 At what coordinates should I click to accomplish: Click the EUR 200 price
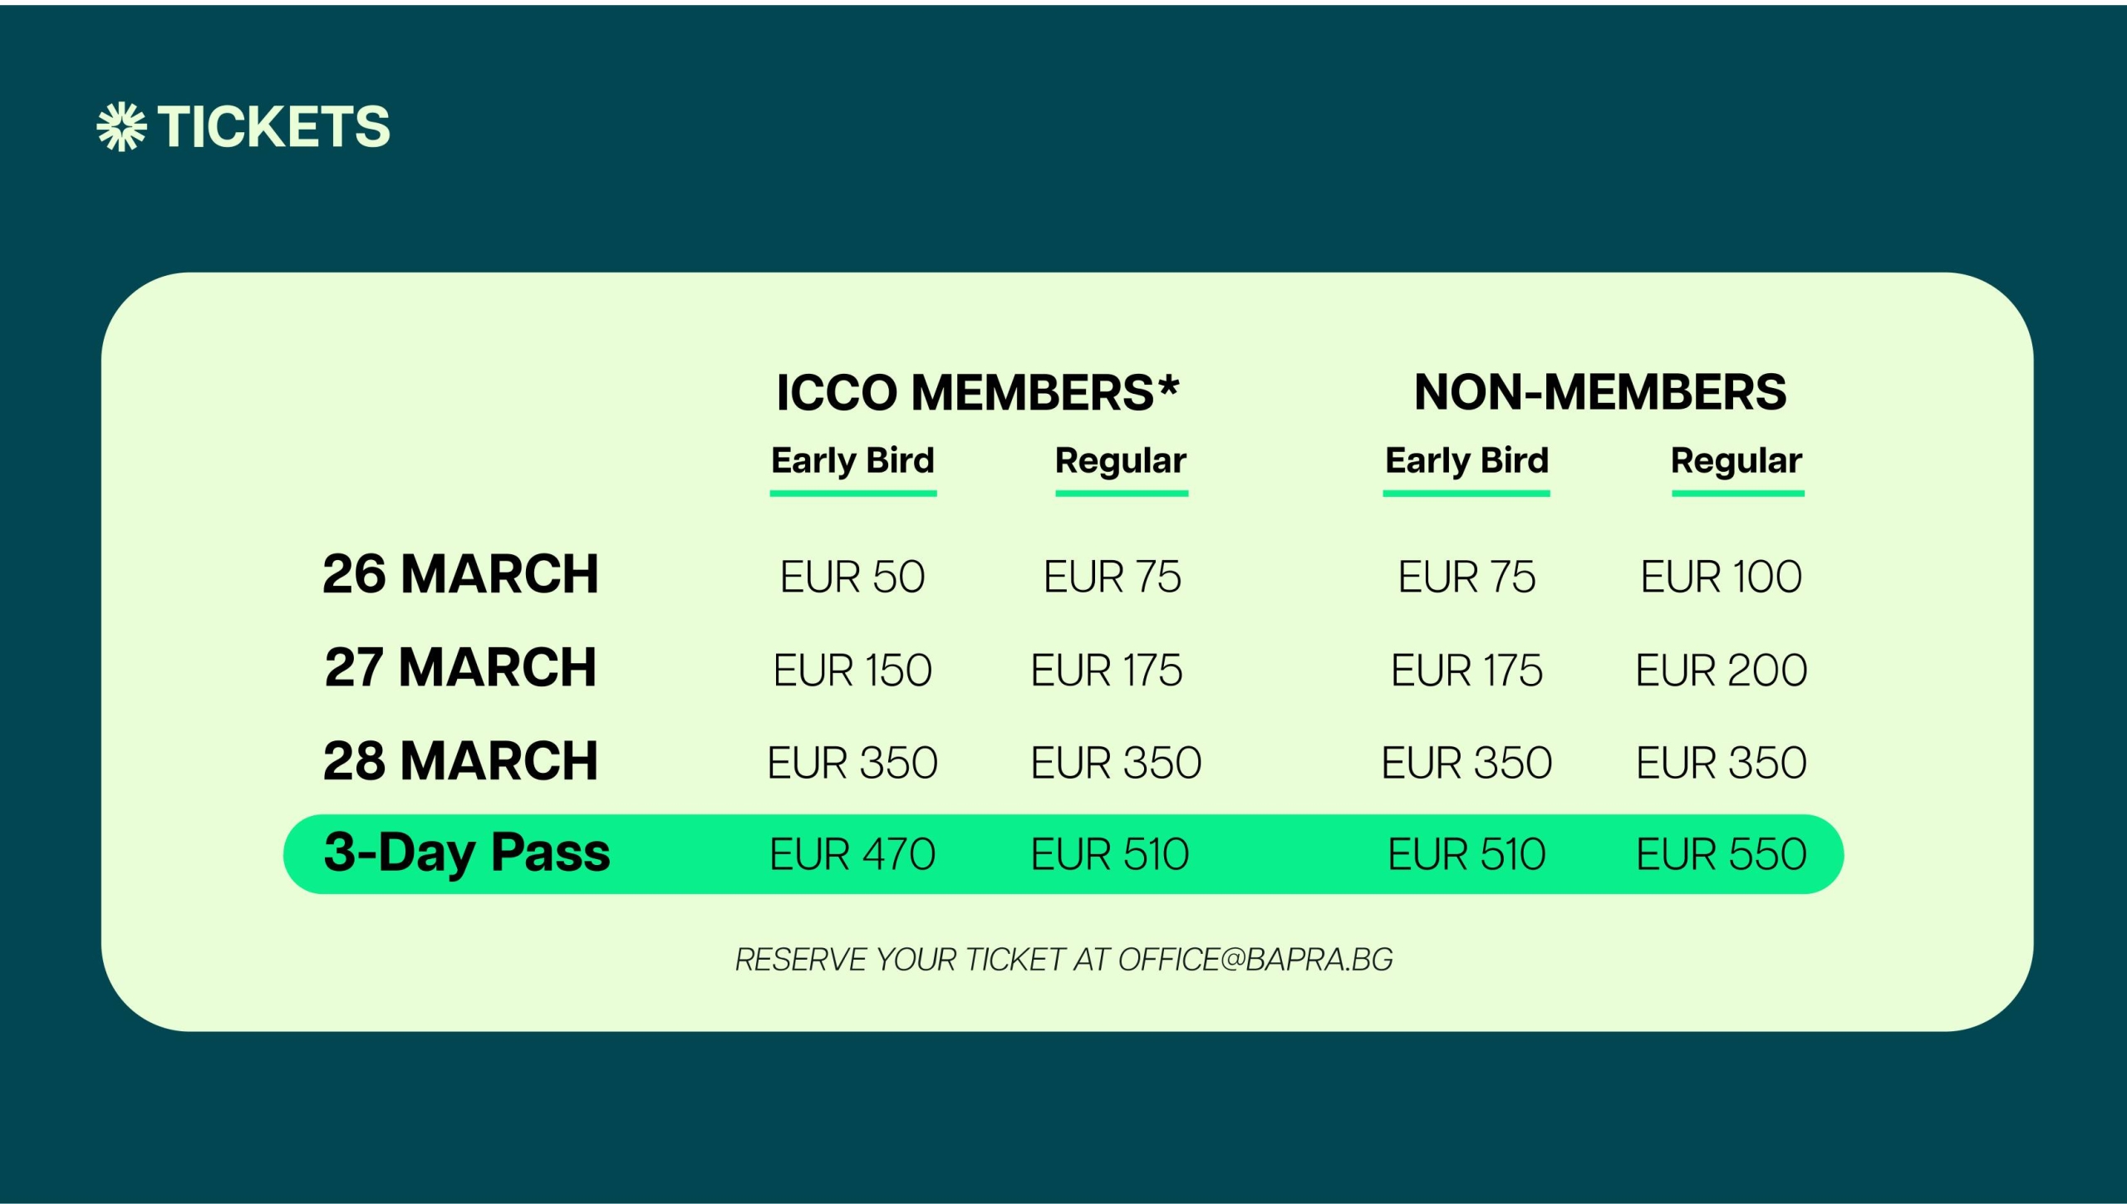pos(1721,671)
